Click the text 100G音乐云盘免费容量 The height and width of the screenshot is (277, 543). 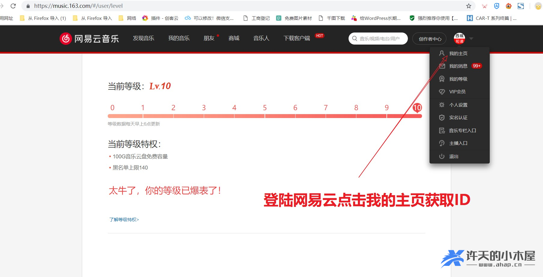tap(140, 157)
